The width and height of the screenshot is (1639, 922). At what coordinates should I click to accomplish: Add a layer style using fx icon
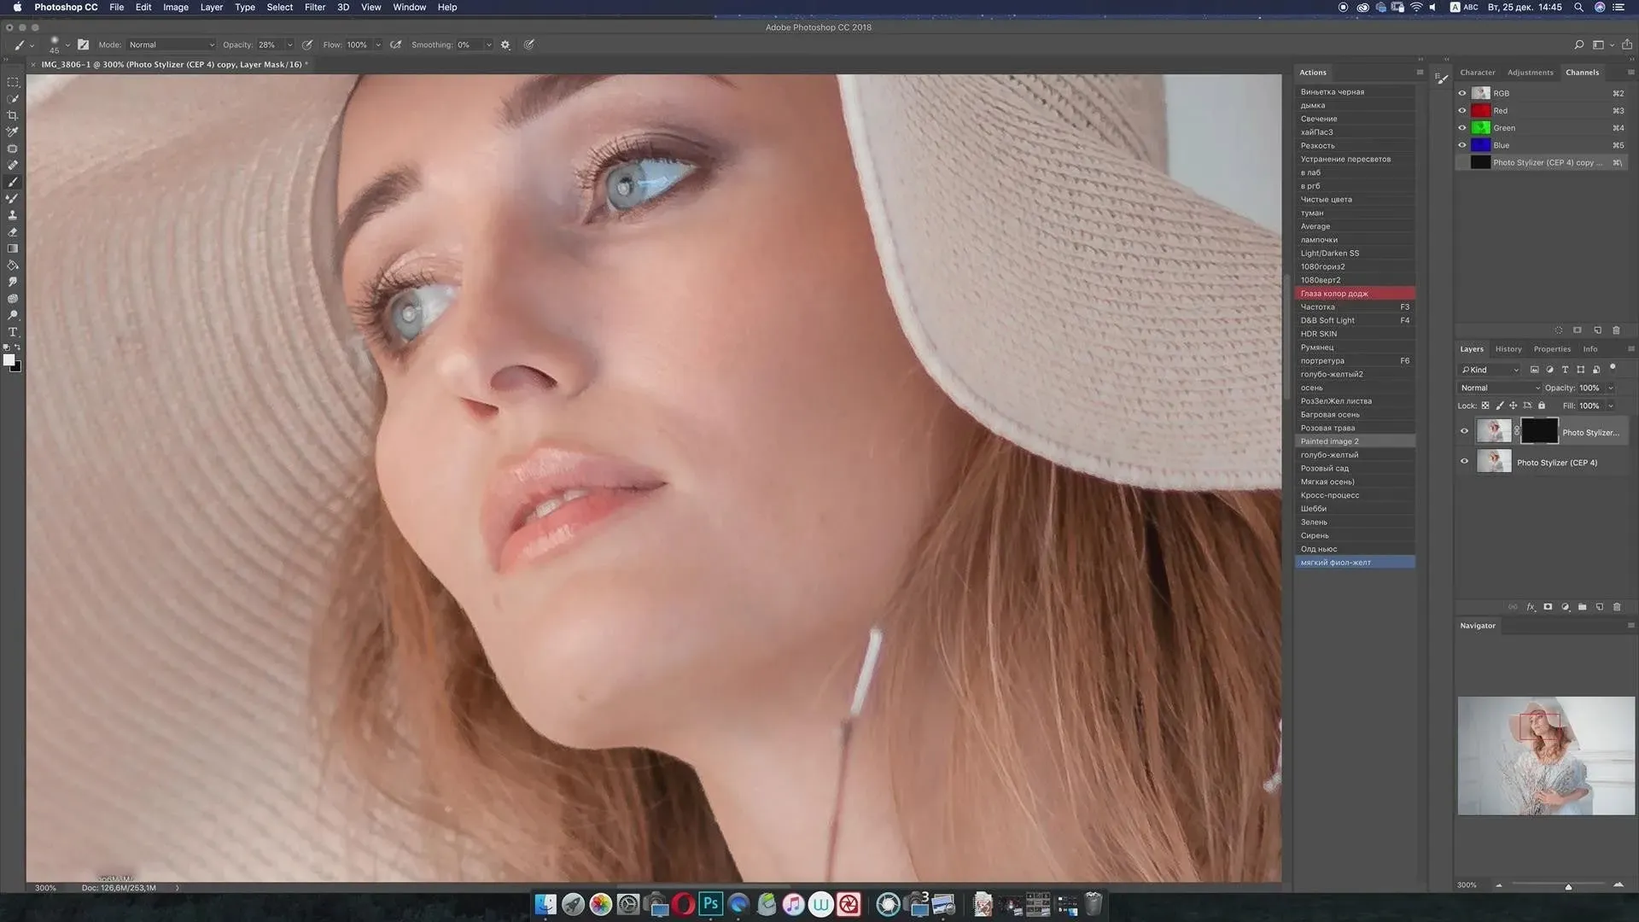pyautogui.click(x=1531, y=607)
